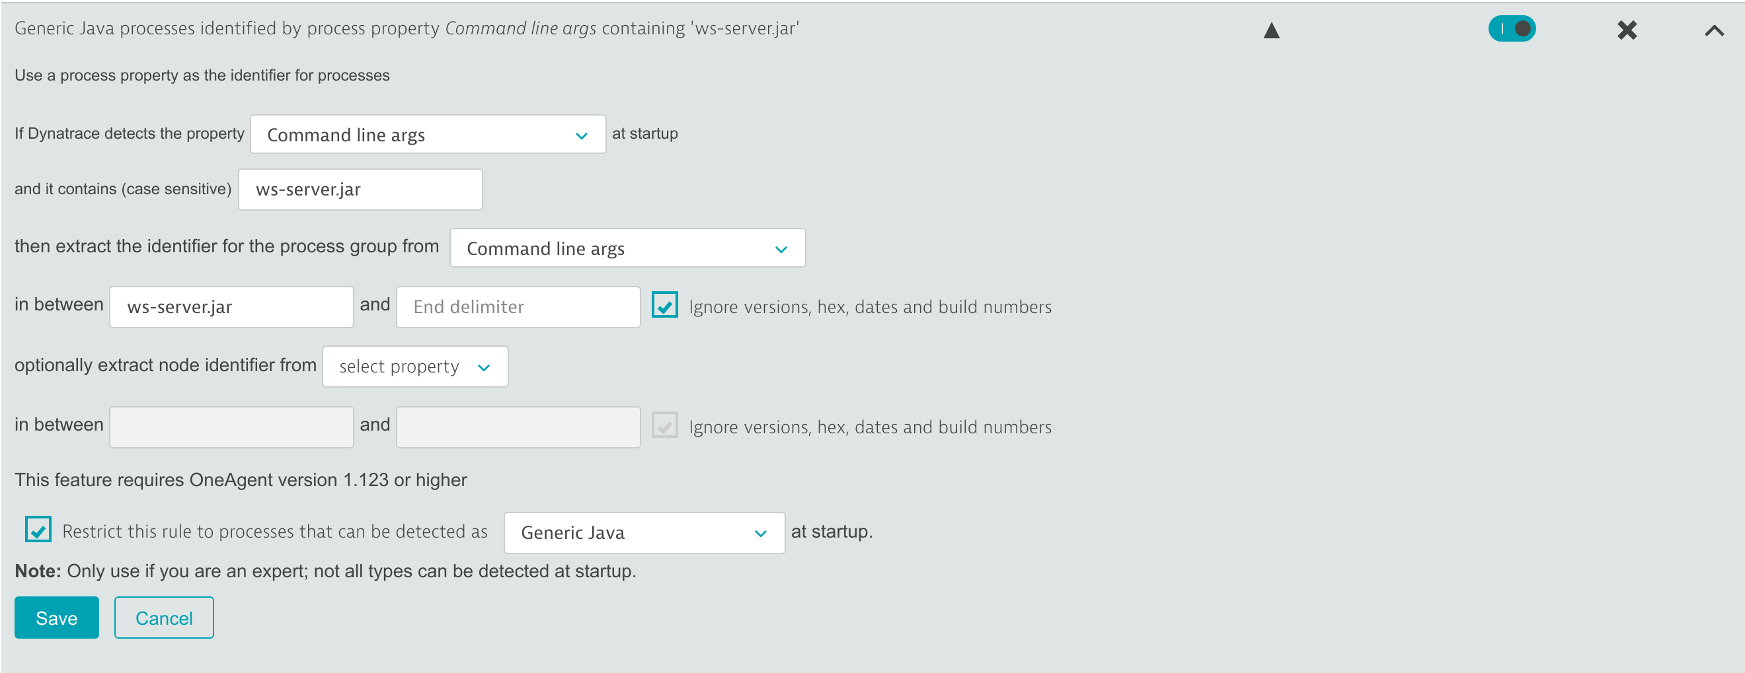Disable the ws-server.jar detection rule switch
1745x673 pixels.
[x=1511, y=29]
